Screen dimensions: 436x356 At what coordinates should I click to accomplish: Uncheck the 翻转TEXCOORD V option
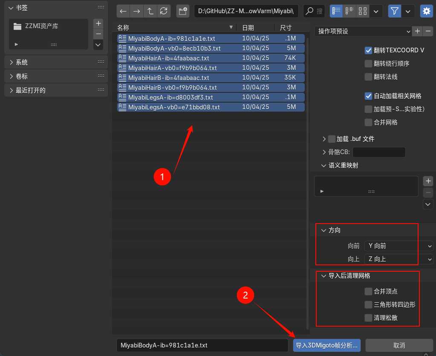point(368,50)
